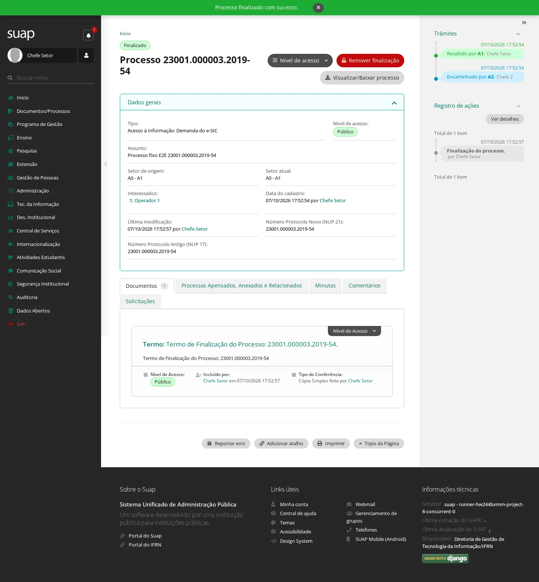Collapse the Dados gerais section
539x582 pixels.
point(394,103)
